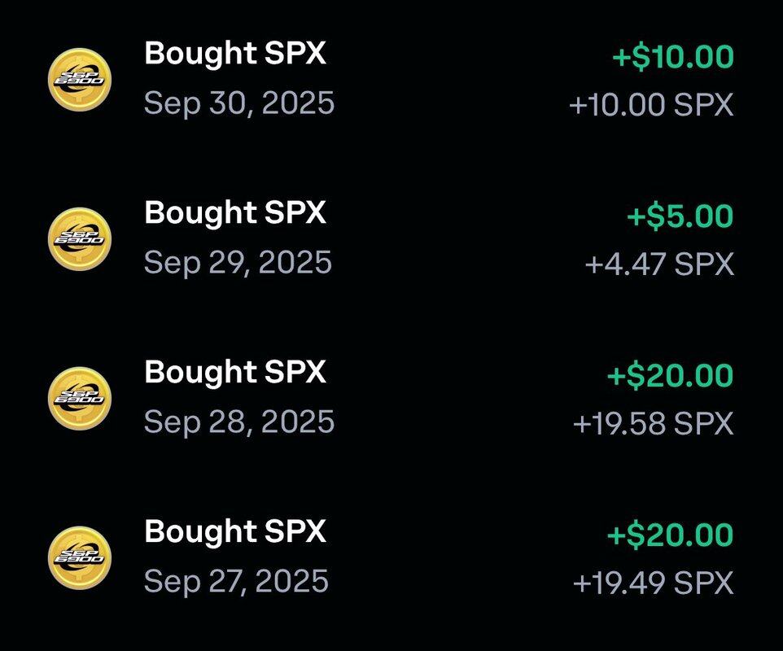783x651 pixels.
Task: Click the green +$10.00 amount
Action: (672, 58)
